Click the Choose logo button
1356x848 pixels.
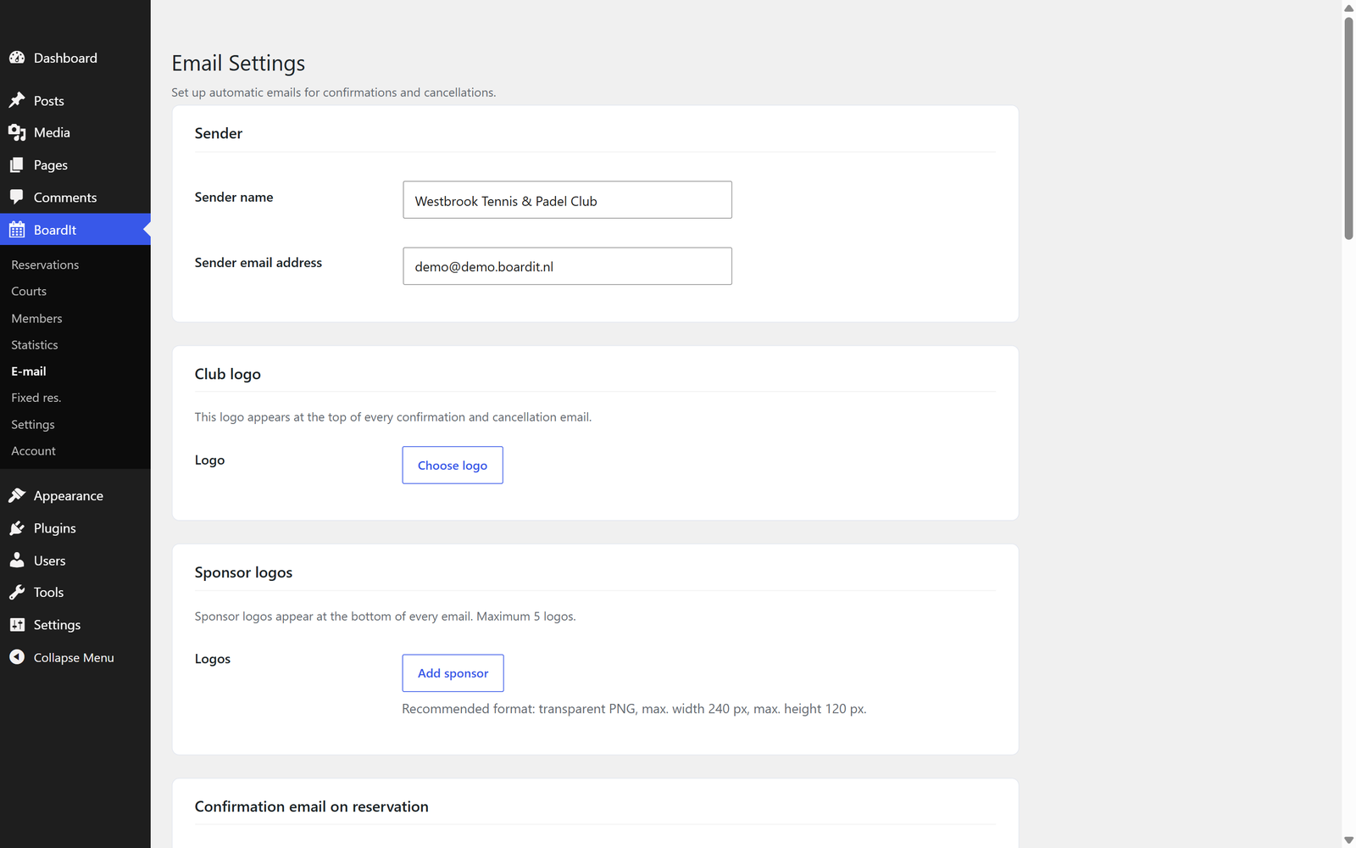[x=453, y=465]
